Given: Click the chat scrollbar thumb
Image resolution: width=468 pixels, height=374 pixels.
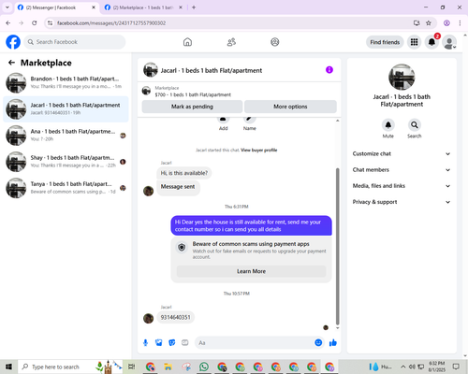Looking at the screenshot, I should point(337,246).
